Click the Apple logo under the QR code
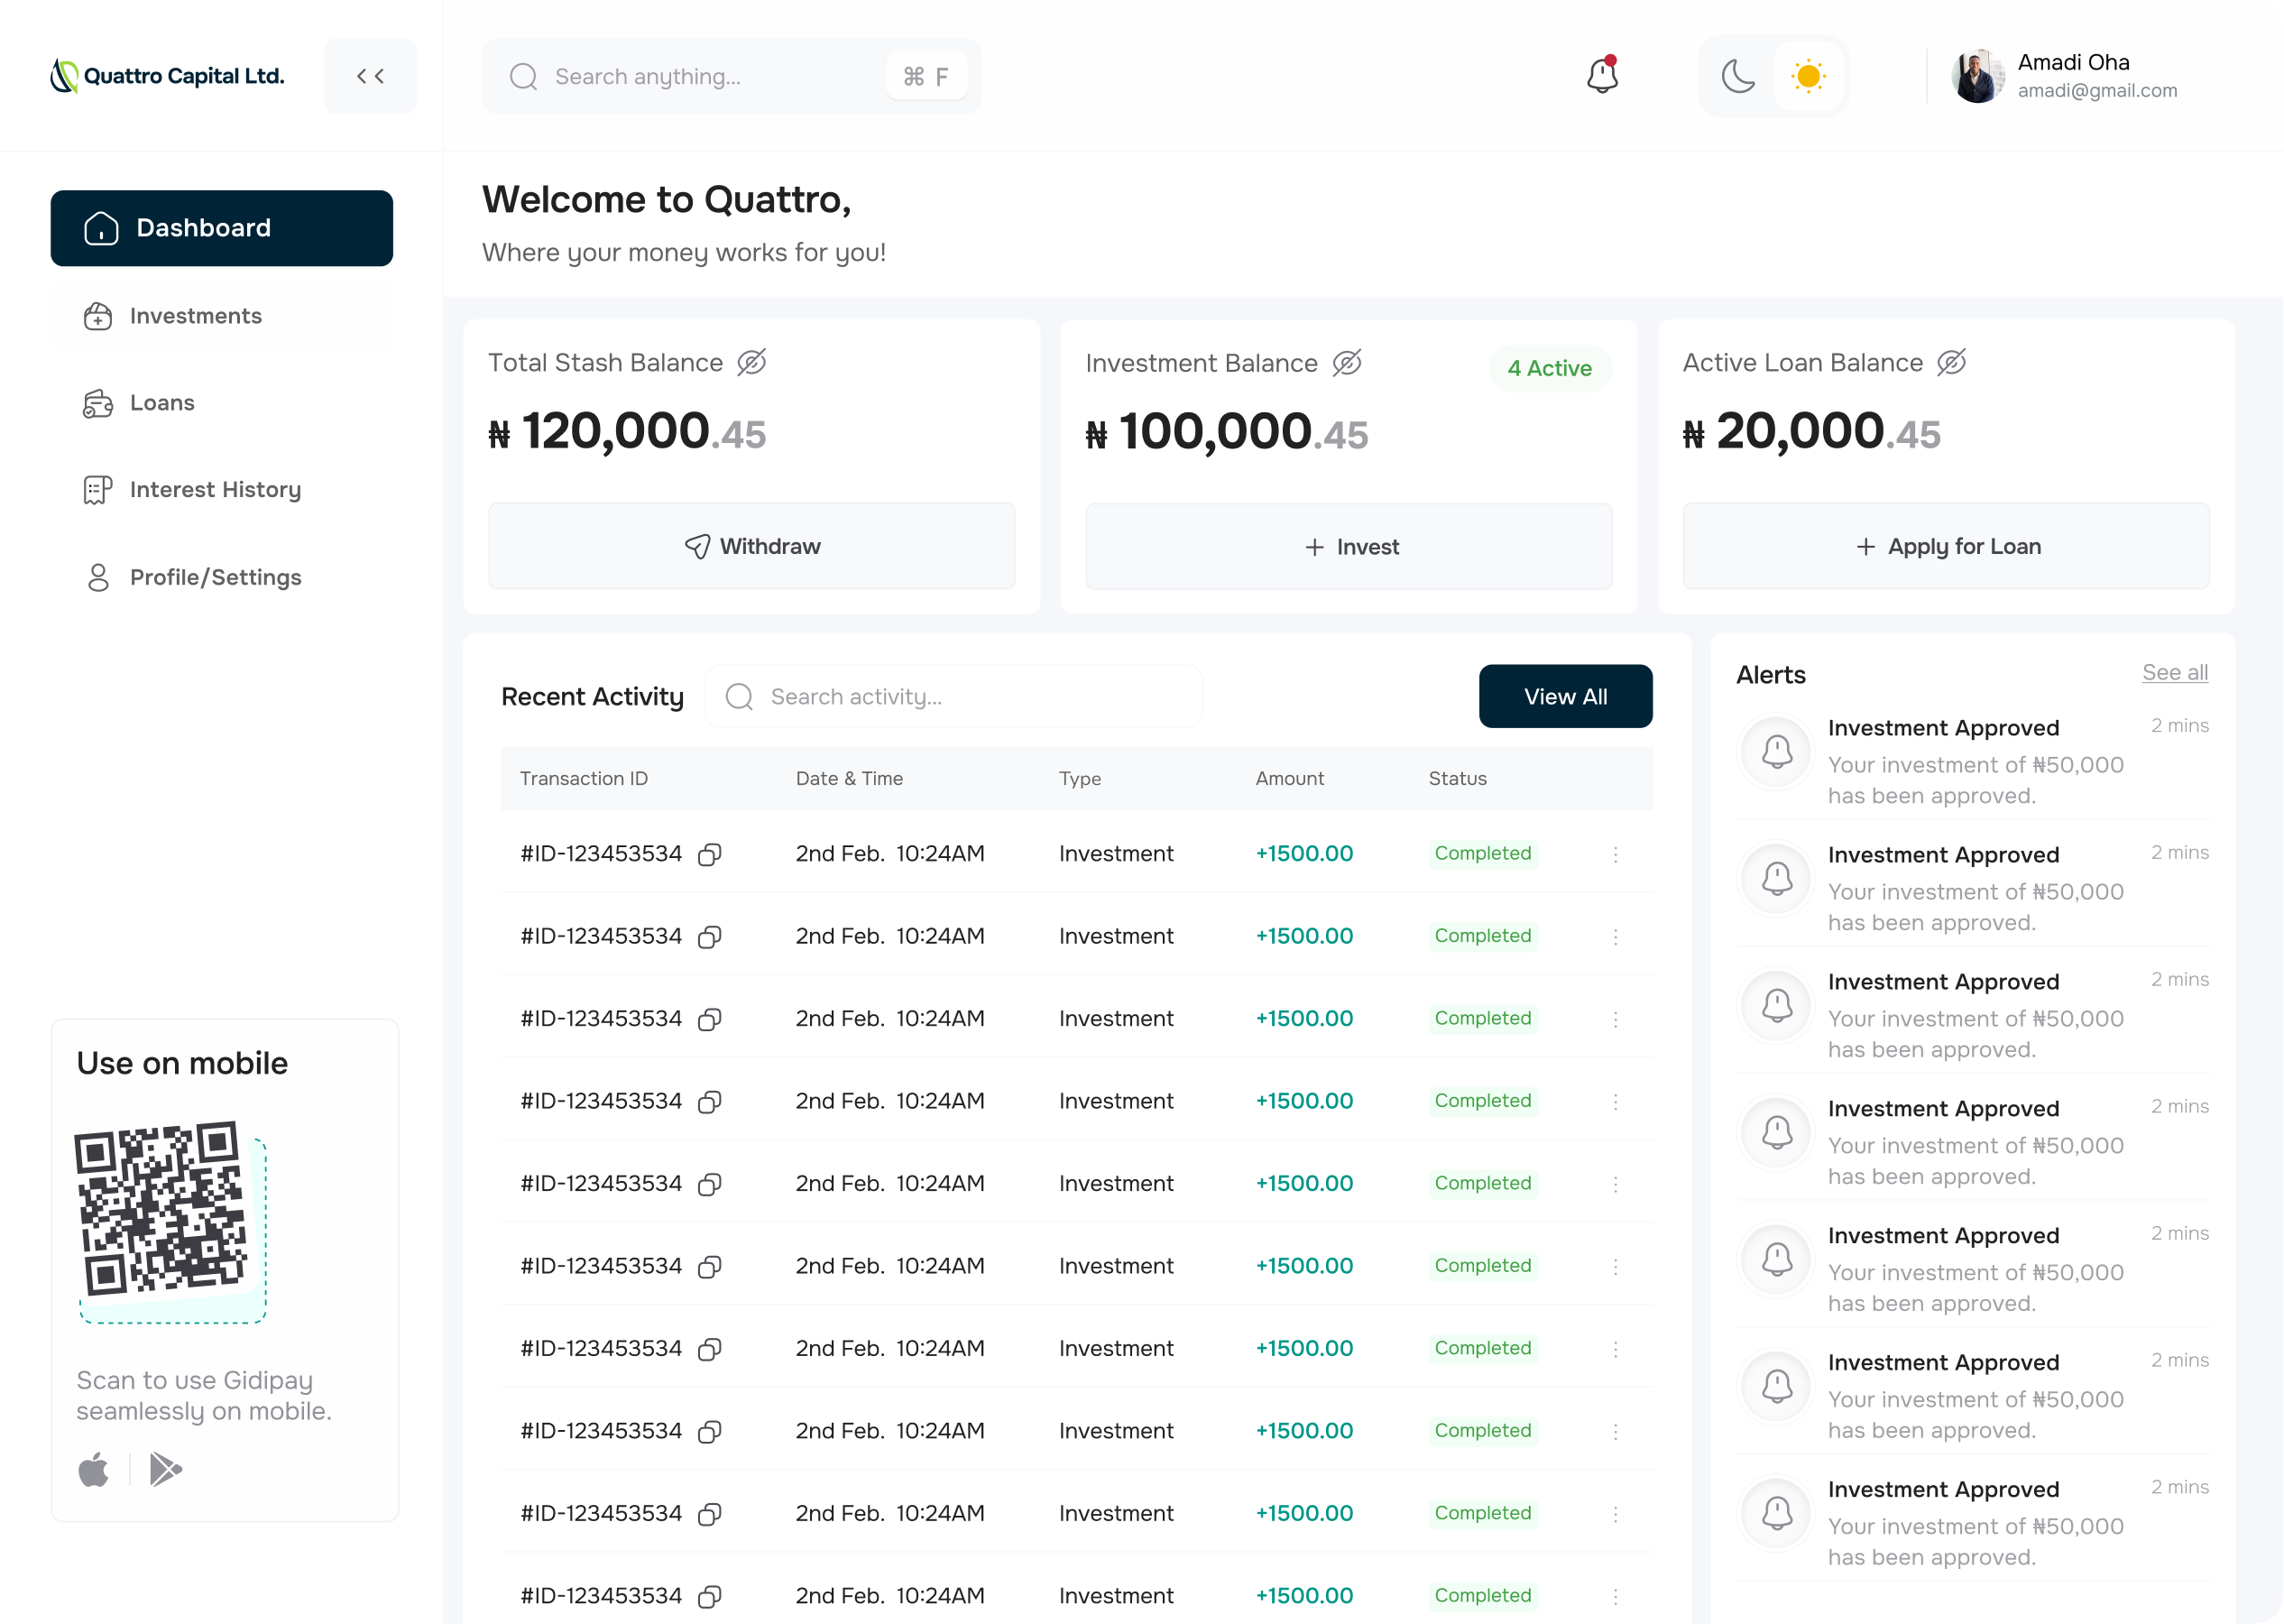 point(95,1468)
